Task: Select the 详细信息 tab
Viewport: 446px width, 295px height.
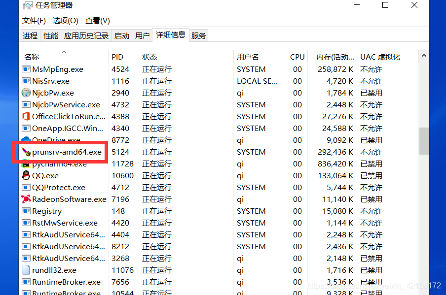Action: (x=171, y=34)
